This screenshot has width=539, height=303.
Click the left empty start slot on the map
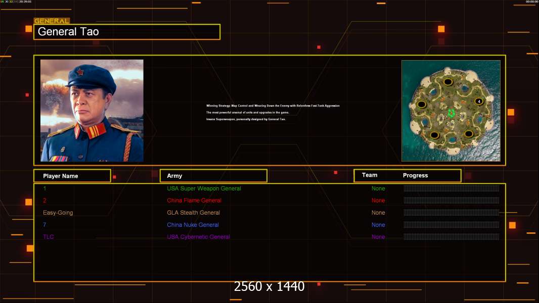tap(422, 105)
